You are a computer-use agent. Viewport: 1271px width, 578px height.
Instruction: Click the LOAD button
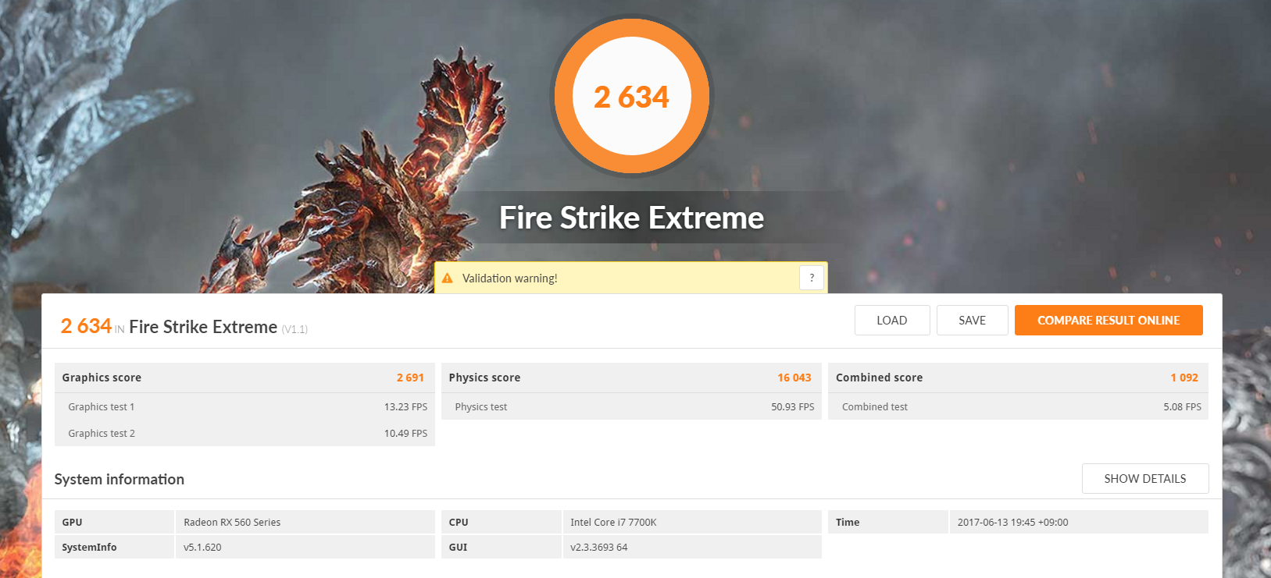pyautogui.click(x=892, y=320)
